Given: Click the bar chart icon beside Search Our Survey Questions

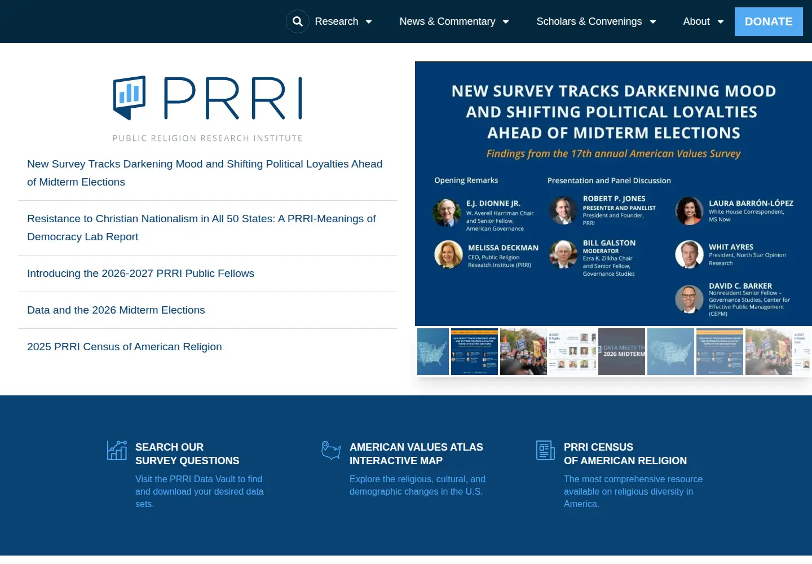Looking at the screenshot, I should [x=117, y=450].
